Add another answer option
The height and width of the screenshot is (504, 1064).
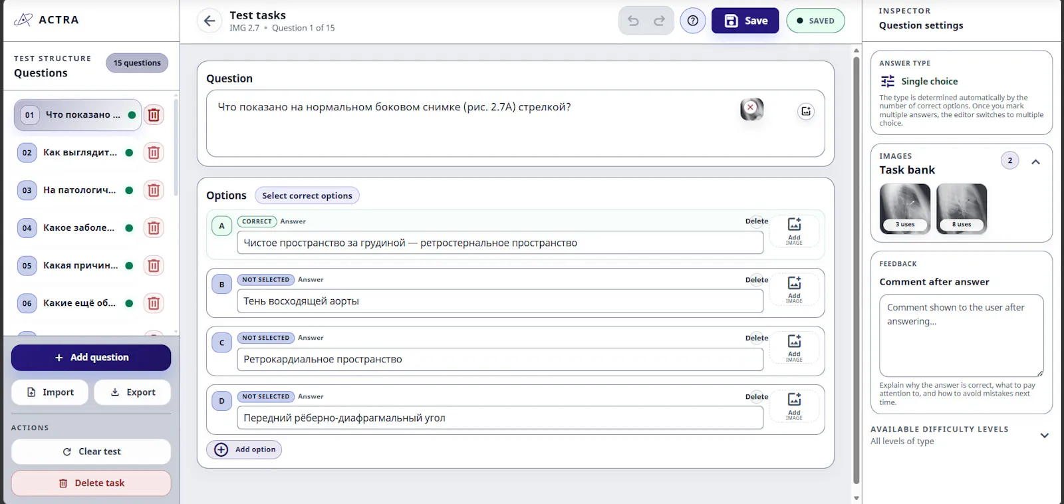point(244,449)
